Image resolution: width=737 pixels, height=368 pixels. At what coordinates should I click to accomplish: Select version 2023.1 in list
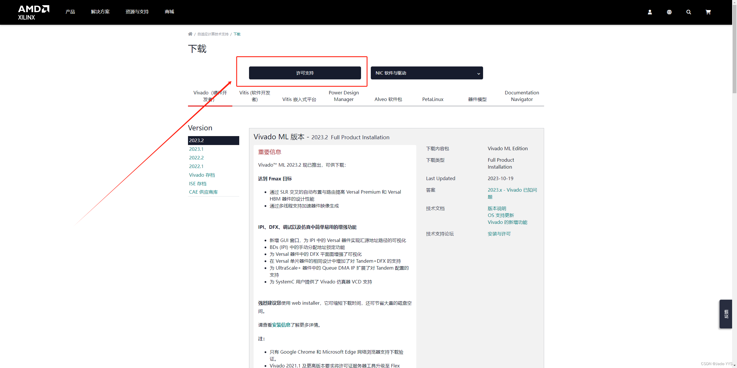click(196, 149)
